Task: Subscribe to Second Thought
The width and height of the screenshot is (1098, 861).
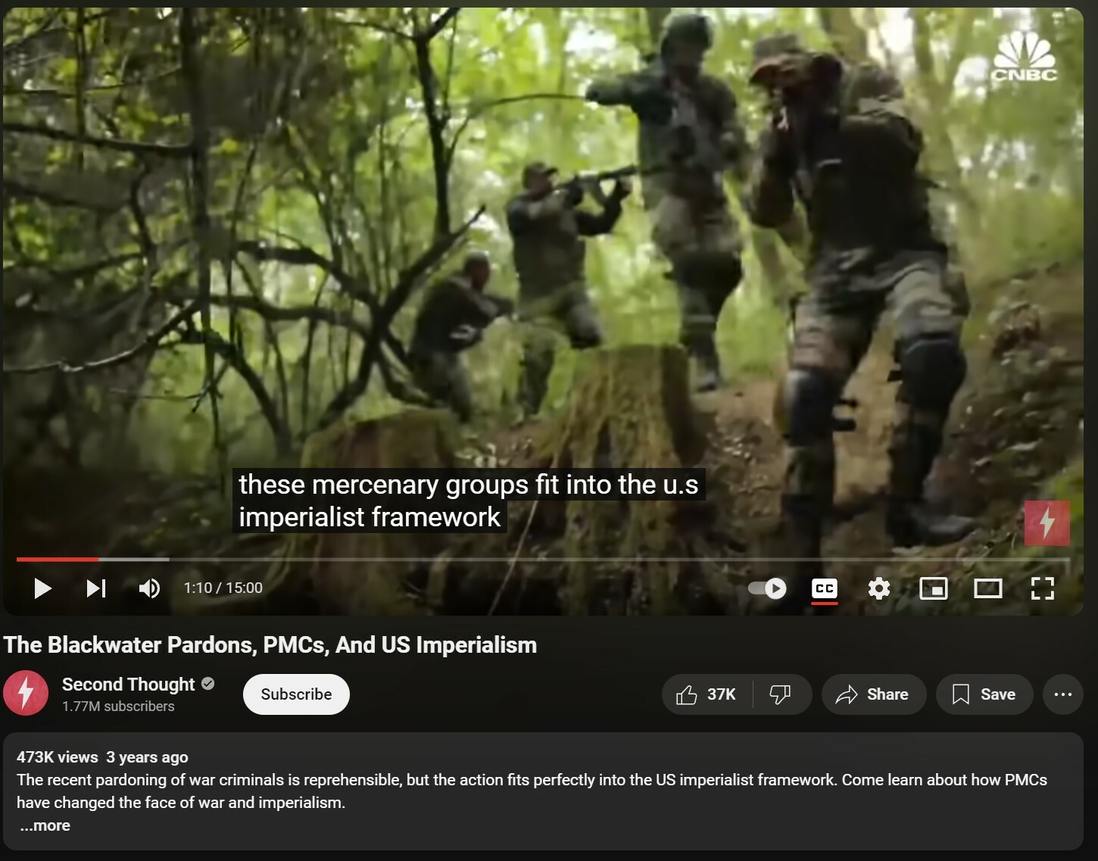Action: (296, 694)
